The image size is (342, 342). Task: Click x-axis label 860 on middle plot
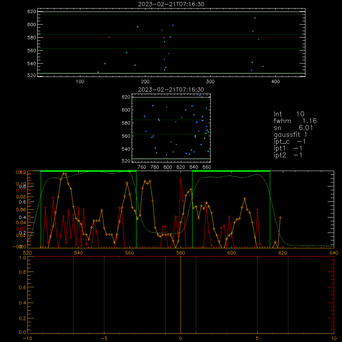click(x=207, y=167)
